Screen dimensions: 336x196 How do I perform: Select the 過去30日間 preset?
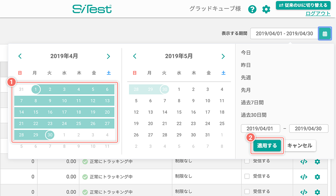tap(254, 115)
